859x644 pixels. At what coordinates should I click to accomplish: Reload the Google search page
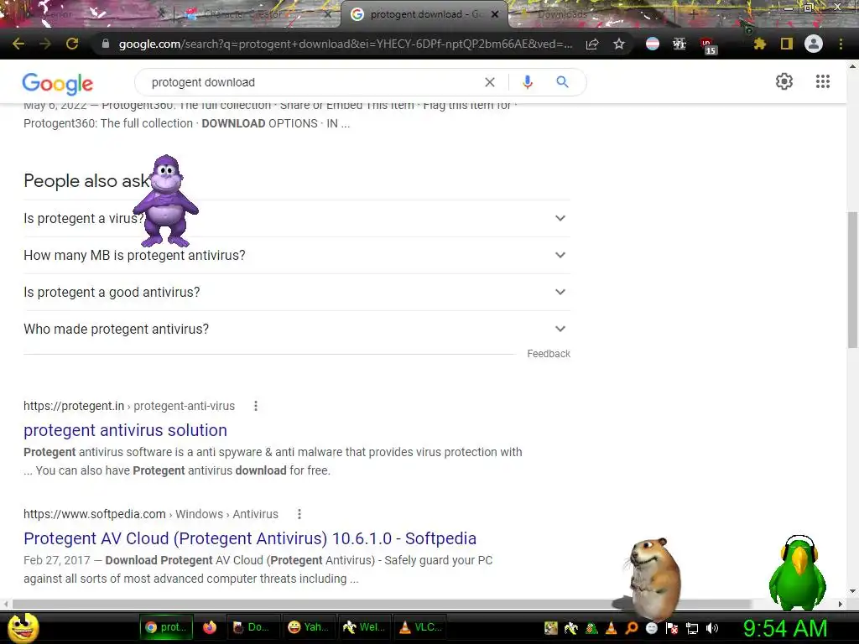tap(72, 44)
